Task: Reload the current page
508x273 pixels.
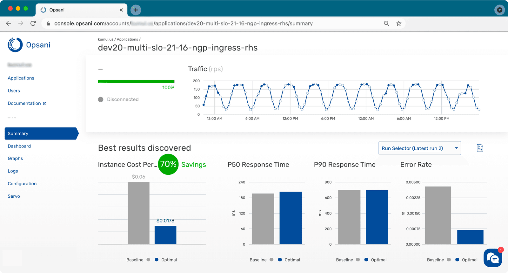Action: point(33,24)
